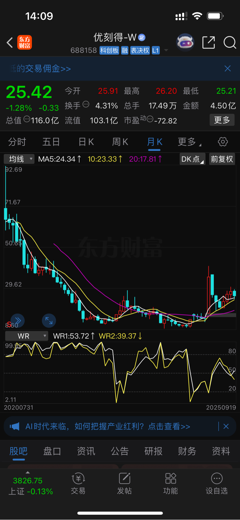Tap the info icon next to 市盈动

[x=150, y=119]
